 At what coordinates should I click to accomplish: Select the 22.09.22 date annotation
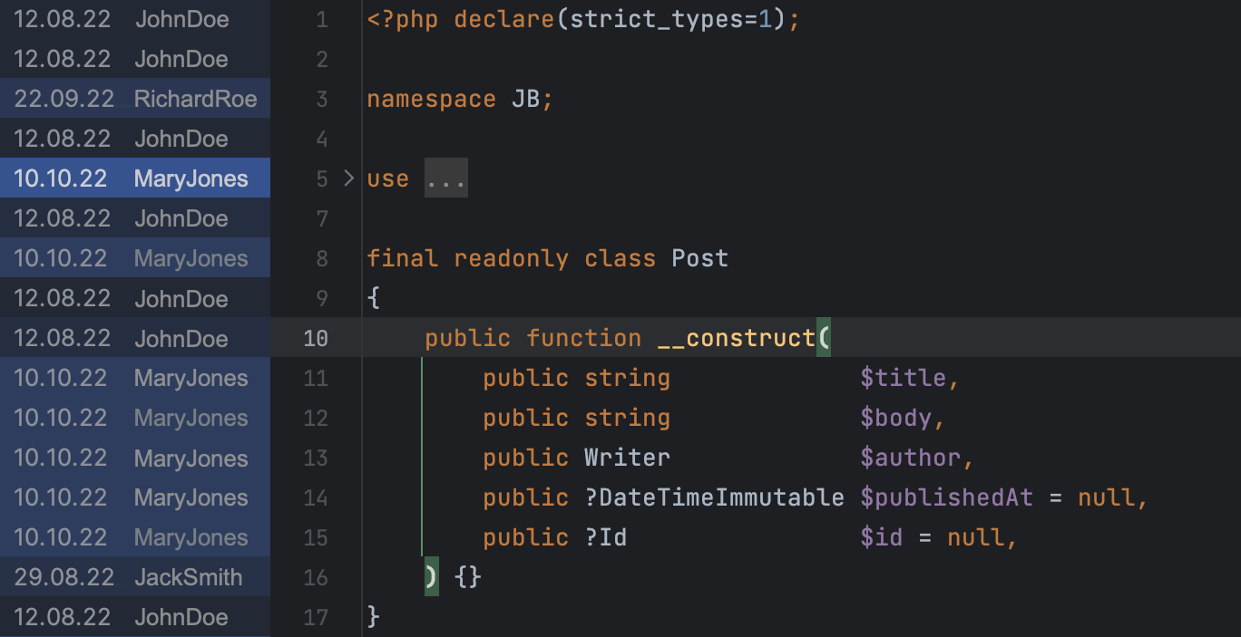tap(64, 98)
